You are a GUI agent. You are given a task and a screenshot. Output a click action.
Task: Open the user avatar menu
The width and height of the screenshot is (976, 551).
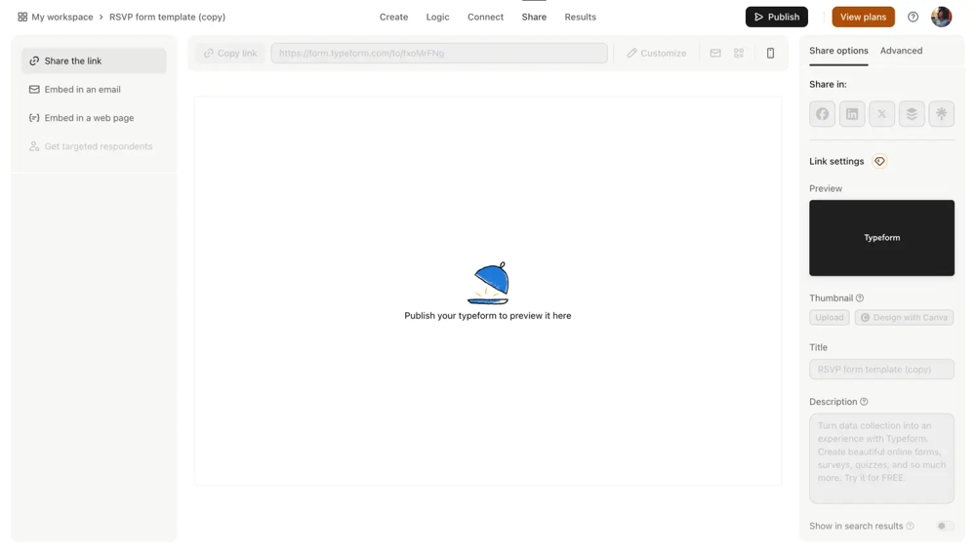point(941,17)
